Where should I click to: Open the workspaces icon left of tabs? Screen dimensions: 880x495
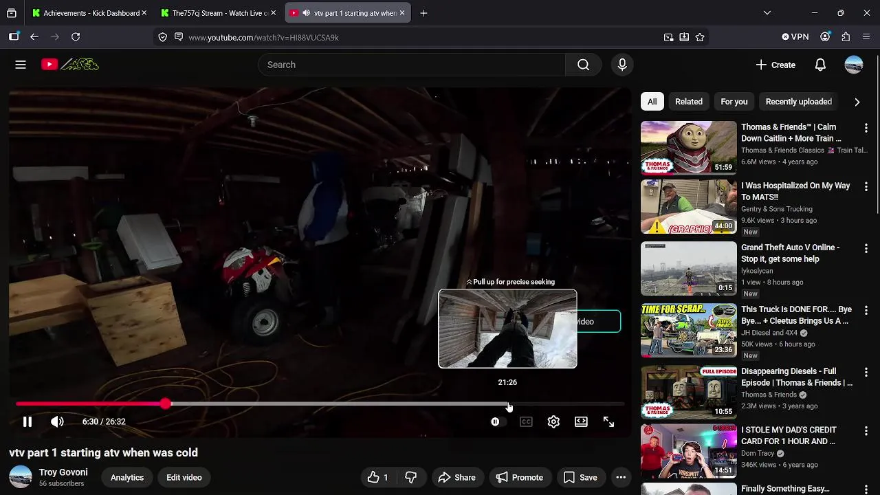click(12, 13)
